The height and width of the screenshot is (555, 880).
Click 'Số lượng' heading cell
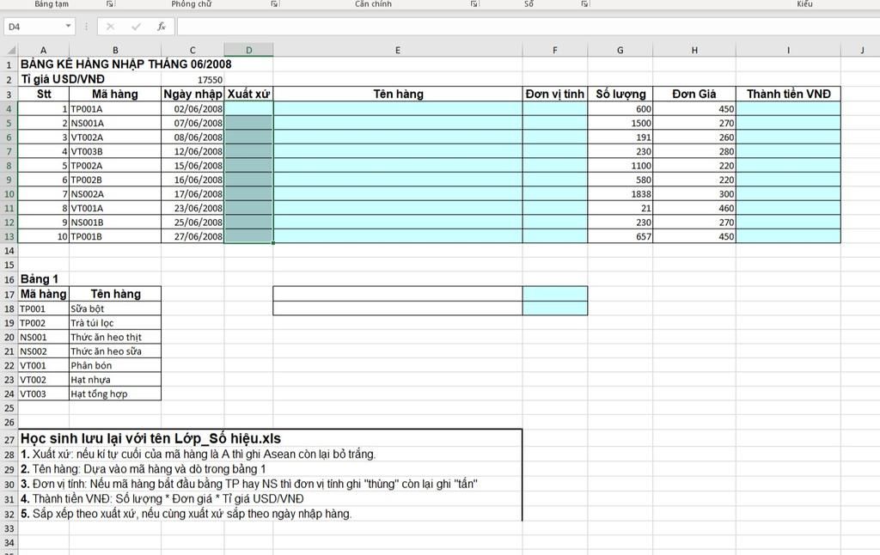pyautogui.click(x=620, y=95)
